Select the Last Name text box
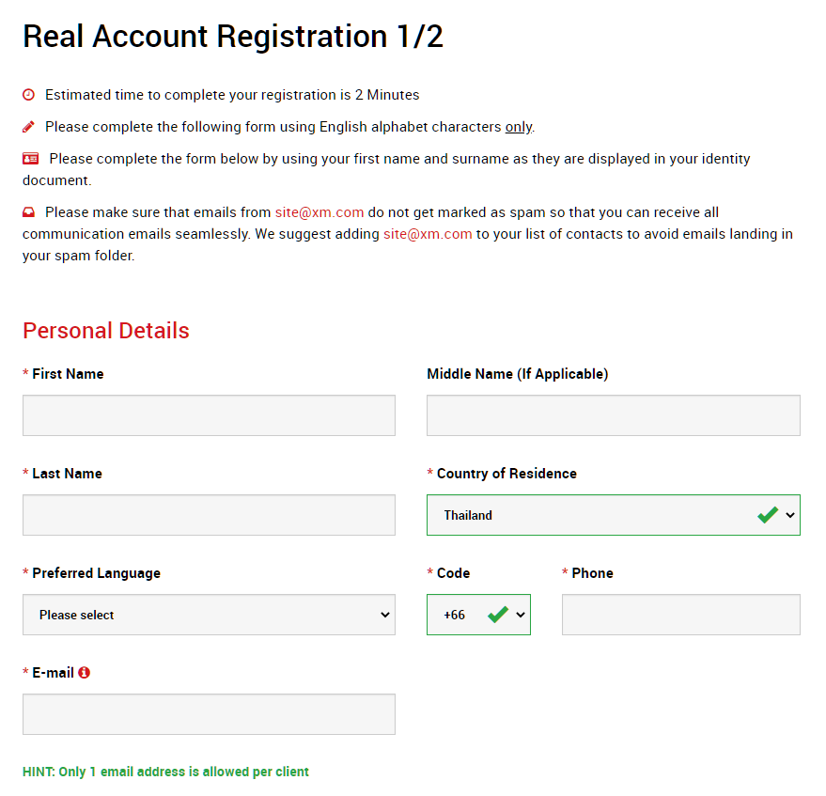 (x=209, y=515)
